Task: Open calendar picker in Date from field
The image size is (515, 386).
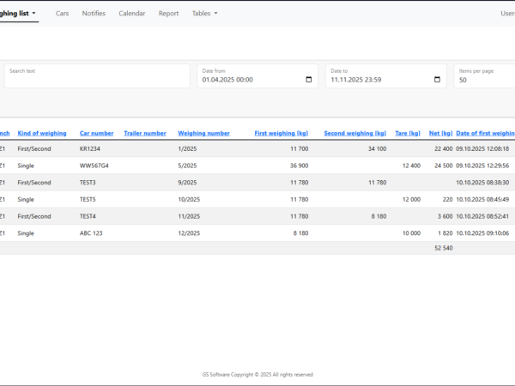Action: coord(308,80)
